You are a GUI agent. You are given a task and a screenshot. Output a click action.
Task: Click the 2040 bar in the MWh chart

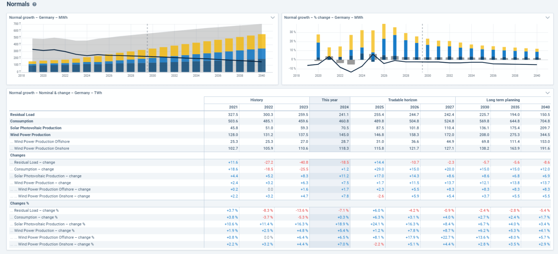(261, 53)
